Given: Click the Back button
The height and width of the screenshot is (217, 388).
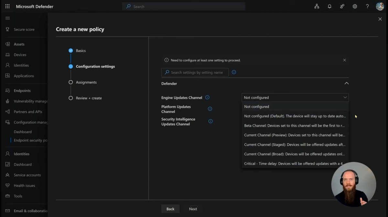Looking at the screenshot, I should [170, 209].
